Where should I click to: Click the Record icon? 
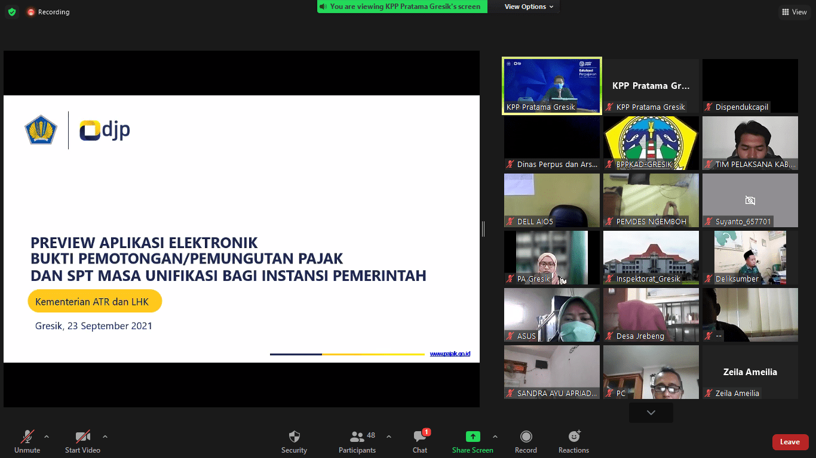pyautogui.click(x=526, y=437)
